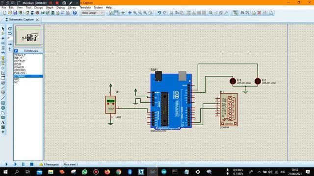Click the Search and Tag binoculars icon

pos(242,13)
